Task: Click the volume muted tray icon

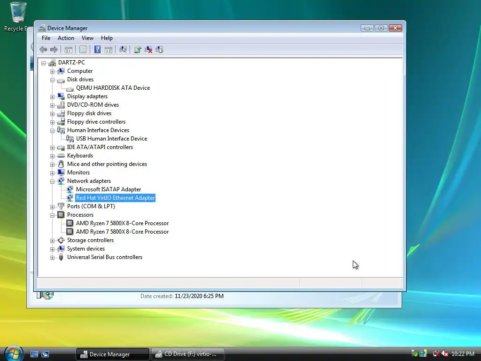Action: pyautogui.click(x=445, y=353)
